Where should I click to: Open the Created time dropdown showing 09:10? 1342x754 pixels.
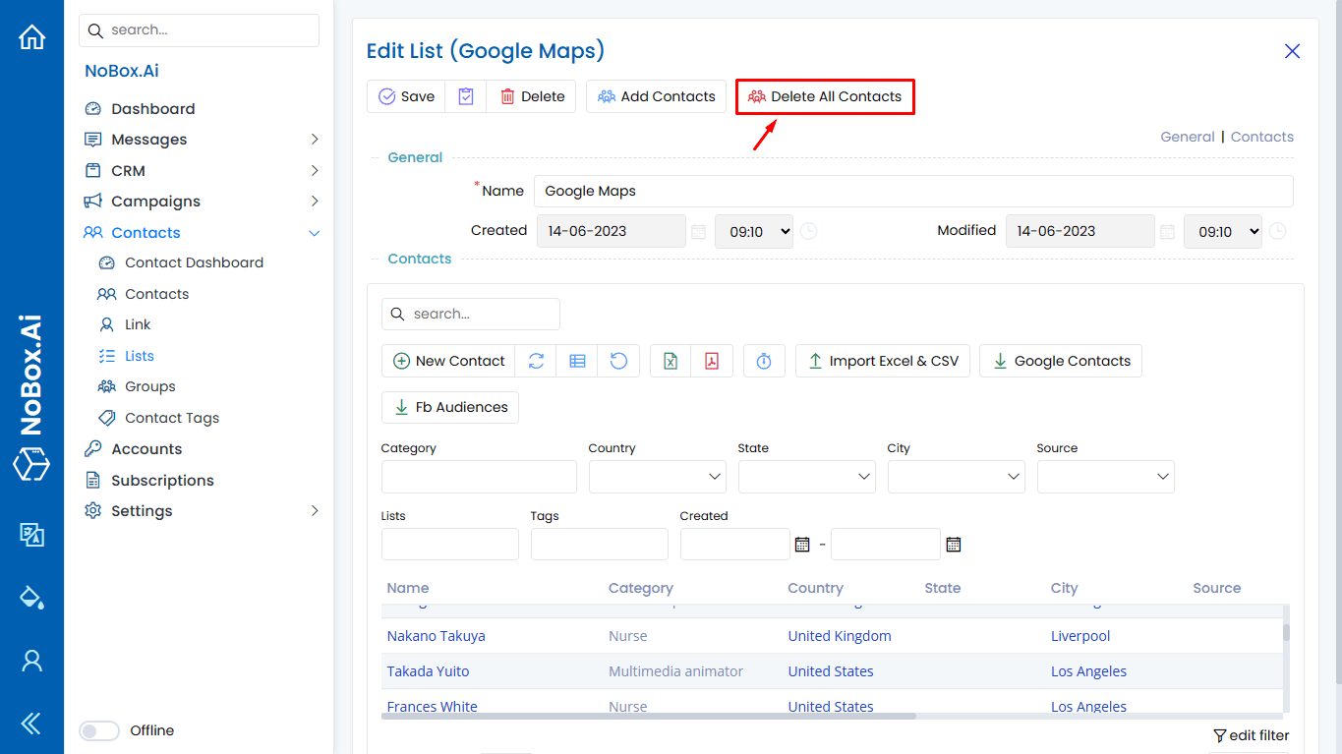pos(753,231)
